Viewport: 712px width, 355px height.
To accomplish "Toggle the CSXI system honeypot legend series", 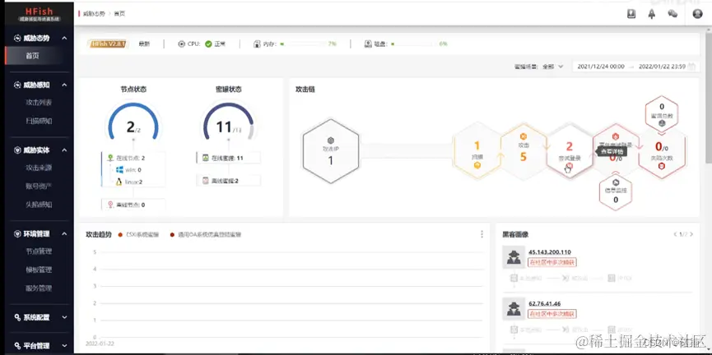I will click(x=139, y=235).
